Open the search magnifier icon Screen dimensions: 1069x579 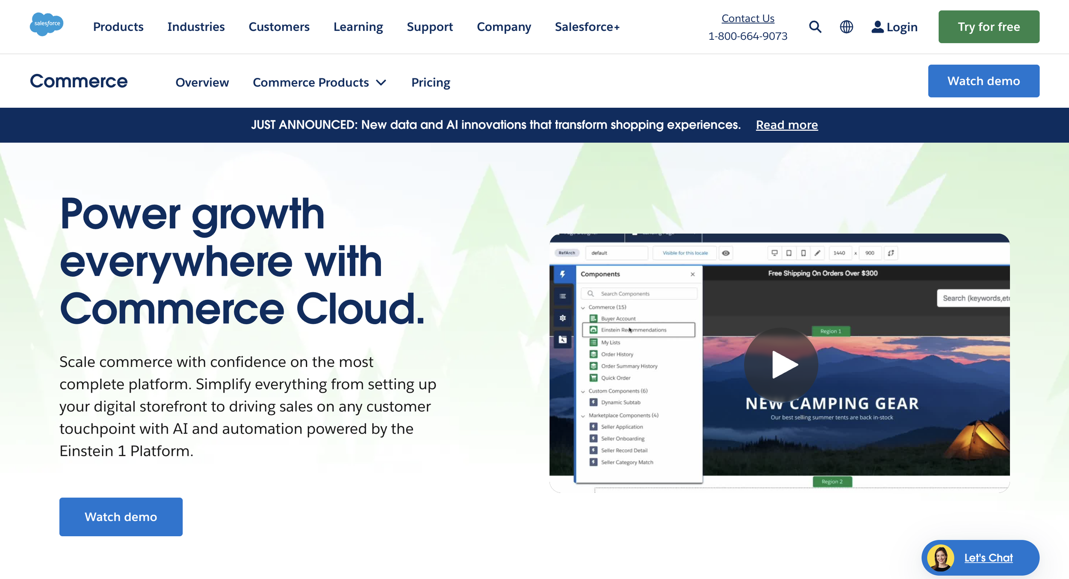(x=815, y=27)
